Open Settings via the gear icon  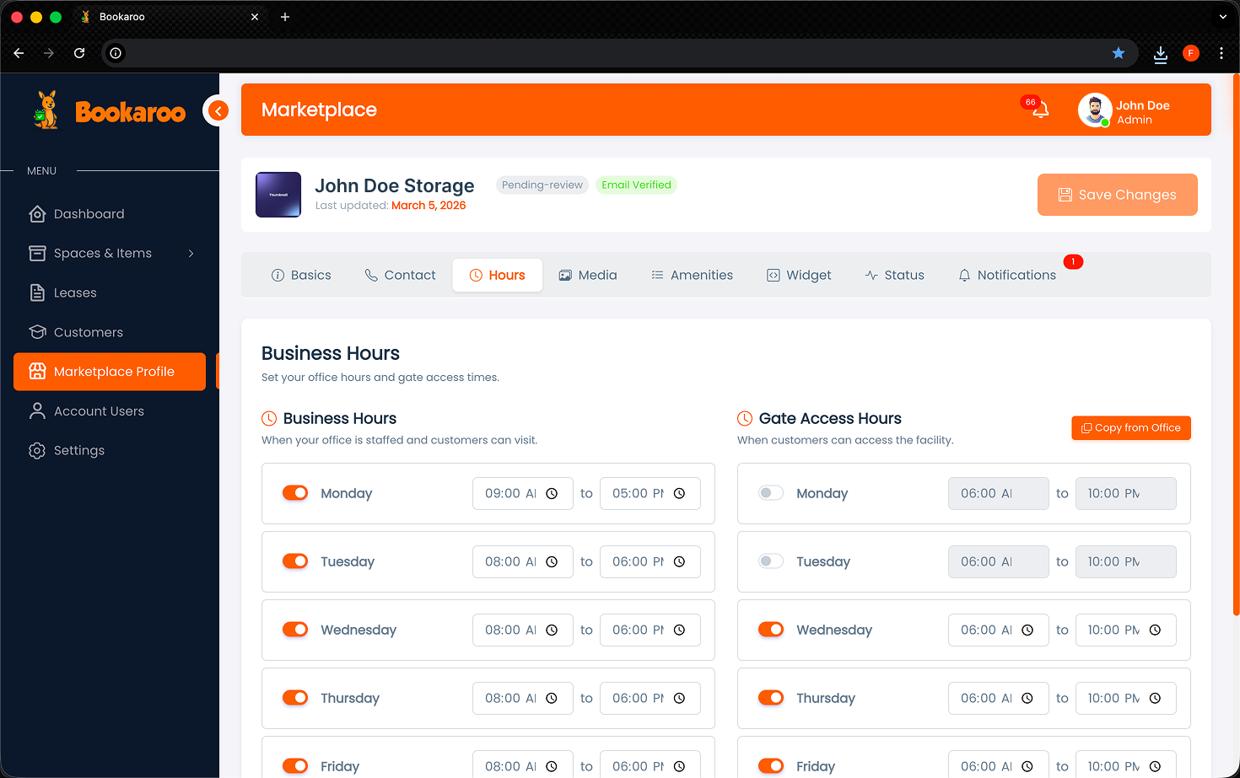pyautogui.click(x=37, y=450)
